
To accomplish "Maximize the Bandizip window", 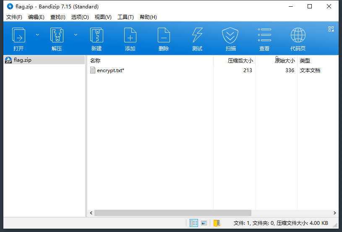I will tap(310, 7).
